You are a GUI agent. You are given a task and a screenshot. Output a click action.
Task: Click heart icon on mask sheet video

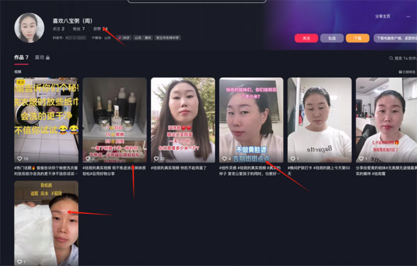19,262
